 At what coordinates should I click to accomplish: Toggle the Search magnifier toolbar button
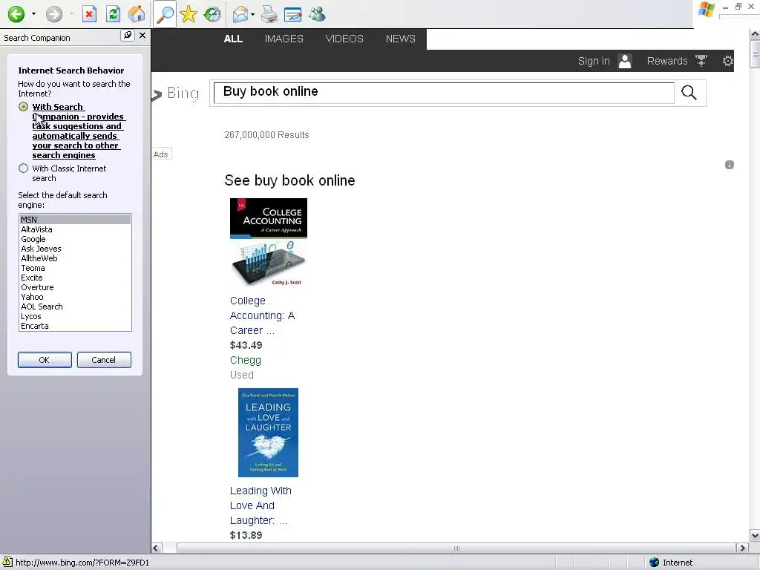[x=164, y=14]
